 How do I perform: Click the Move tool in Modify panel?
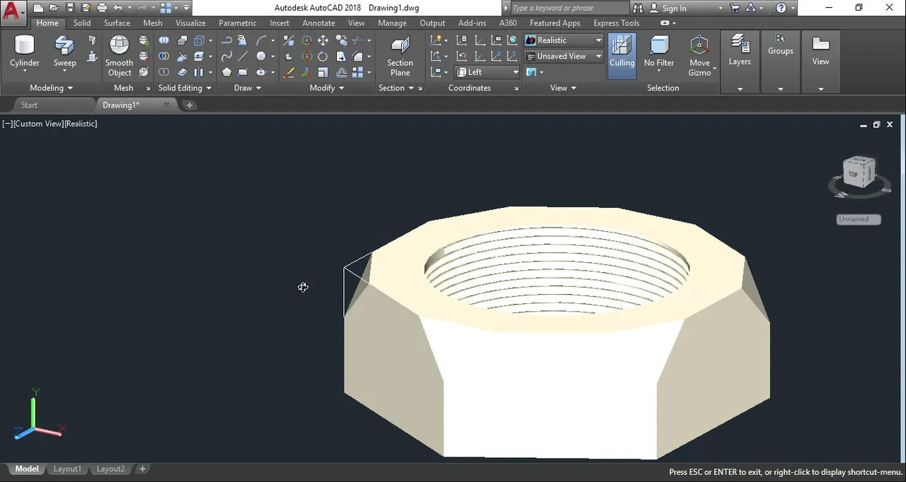[x=323, y=40]
